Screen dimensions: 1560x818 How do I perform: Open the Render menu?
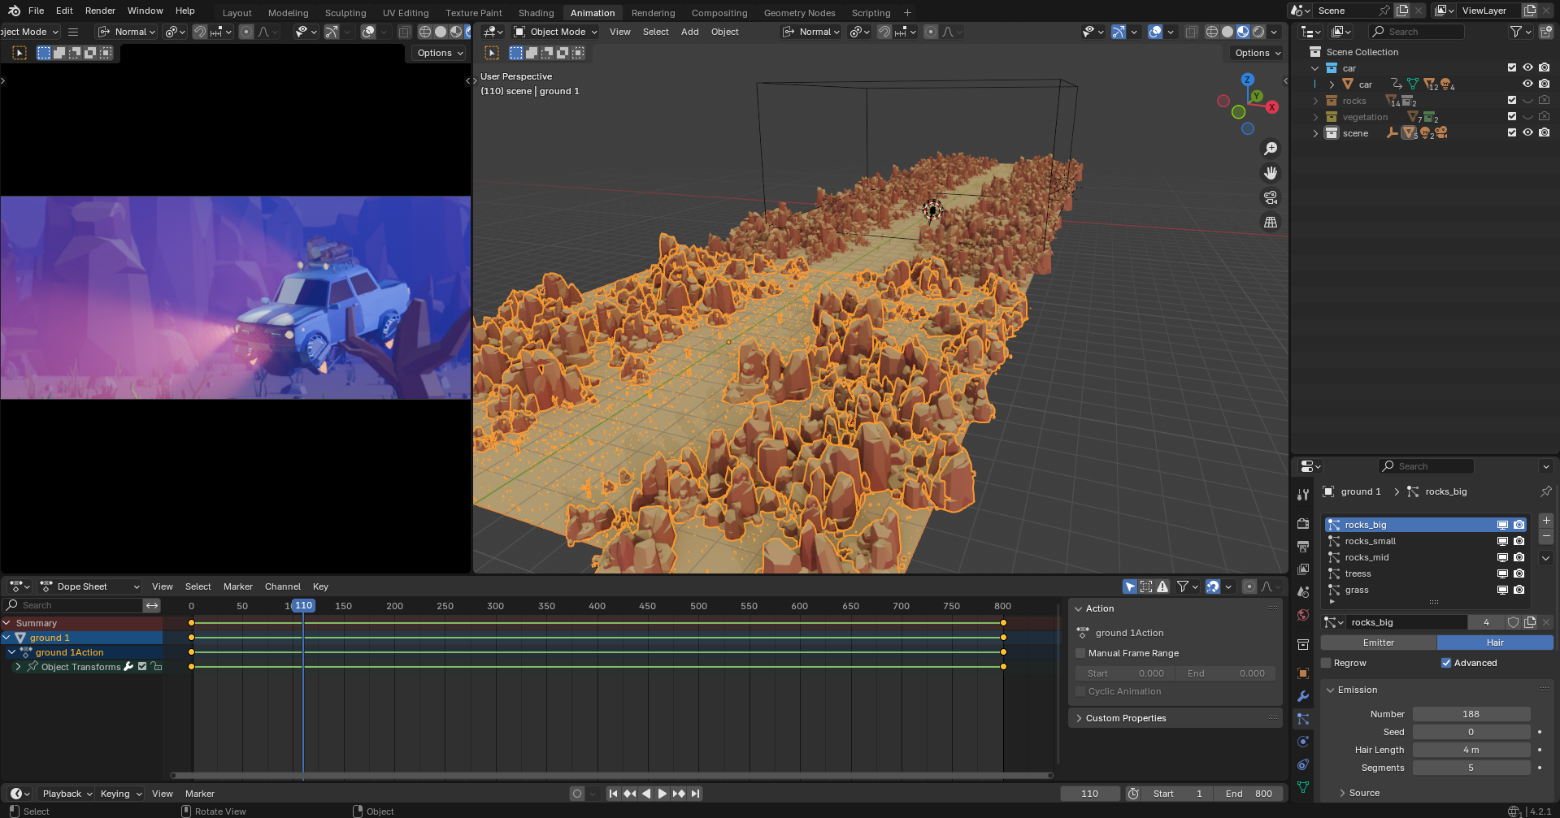(x=100, y=11)
